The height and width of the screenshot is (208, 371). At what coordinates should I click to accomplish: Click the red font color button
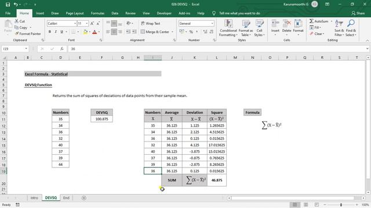[94, 32]
